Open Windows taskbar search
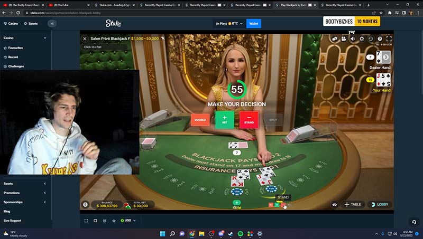This screenshot has width=423, height=239. pyautogui.click(x=172, y=234)
